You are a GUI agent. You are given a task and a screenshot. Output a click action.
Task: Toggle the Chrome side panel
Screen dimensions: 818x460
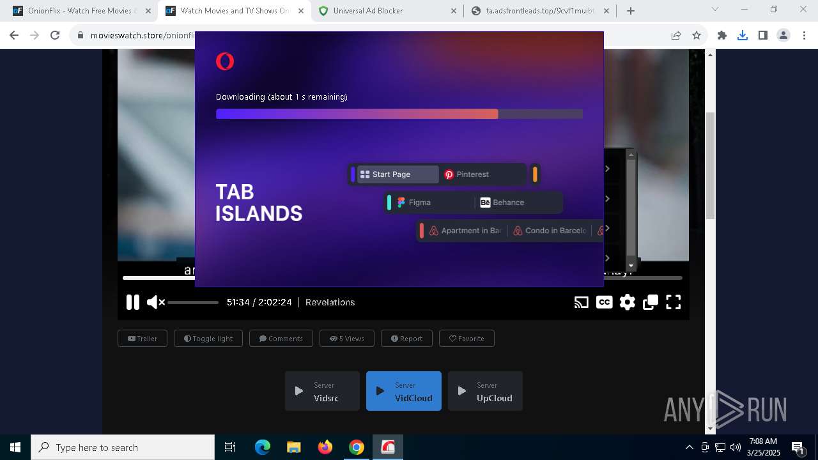pyautogui.click(x=763, y=35)
